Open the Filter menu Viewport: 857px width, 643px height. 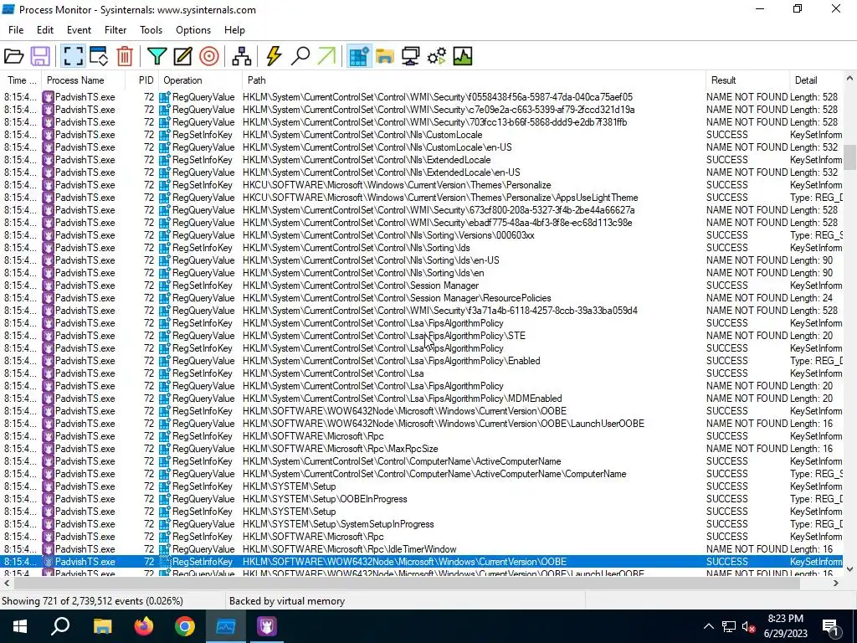pyautogui.click(x=115, y=30)
